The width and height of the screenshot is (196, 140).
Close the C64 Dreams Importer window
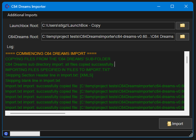186,6
